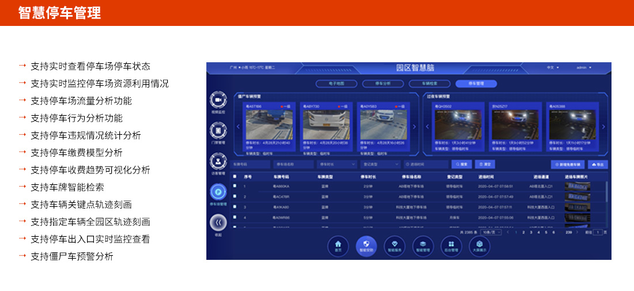Go to 首页 home in bottom dock

tap(338, 245)
